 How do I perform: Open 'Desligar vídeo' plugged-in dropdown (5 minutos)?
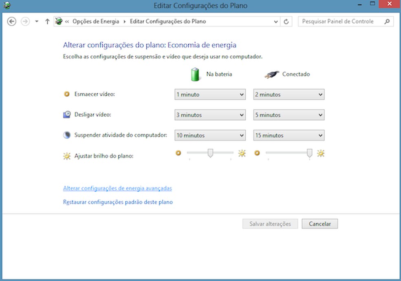289,115
